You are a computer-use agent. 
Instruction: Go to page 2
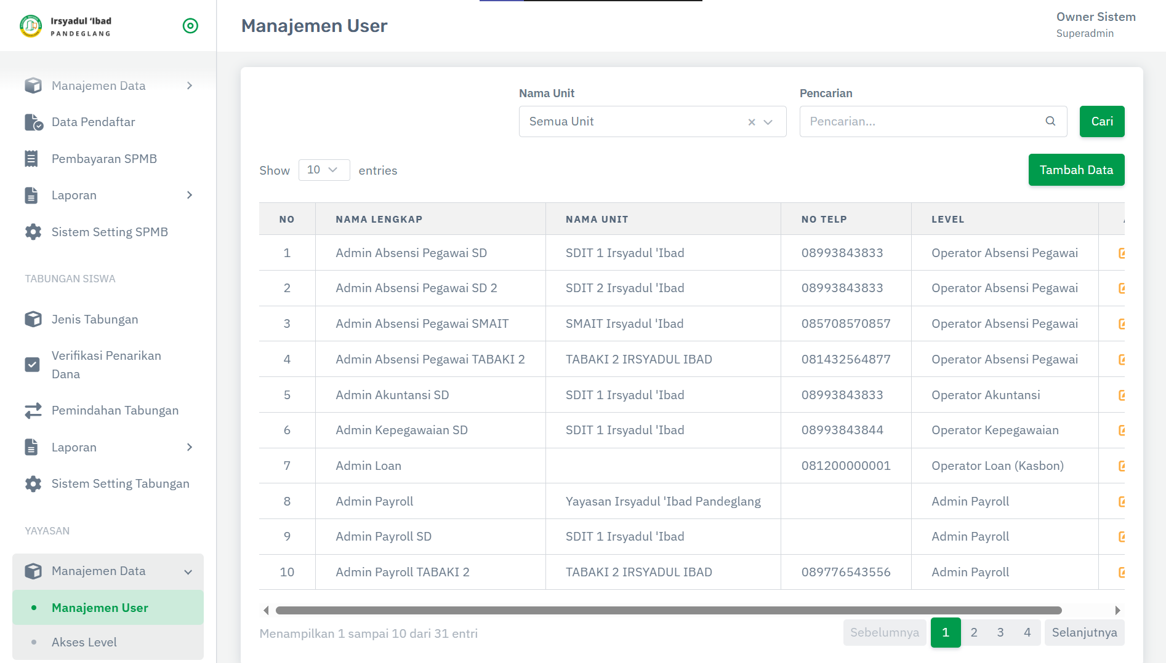pyautogui.click(x=974, y=632)
